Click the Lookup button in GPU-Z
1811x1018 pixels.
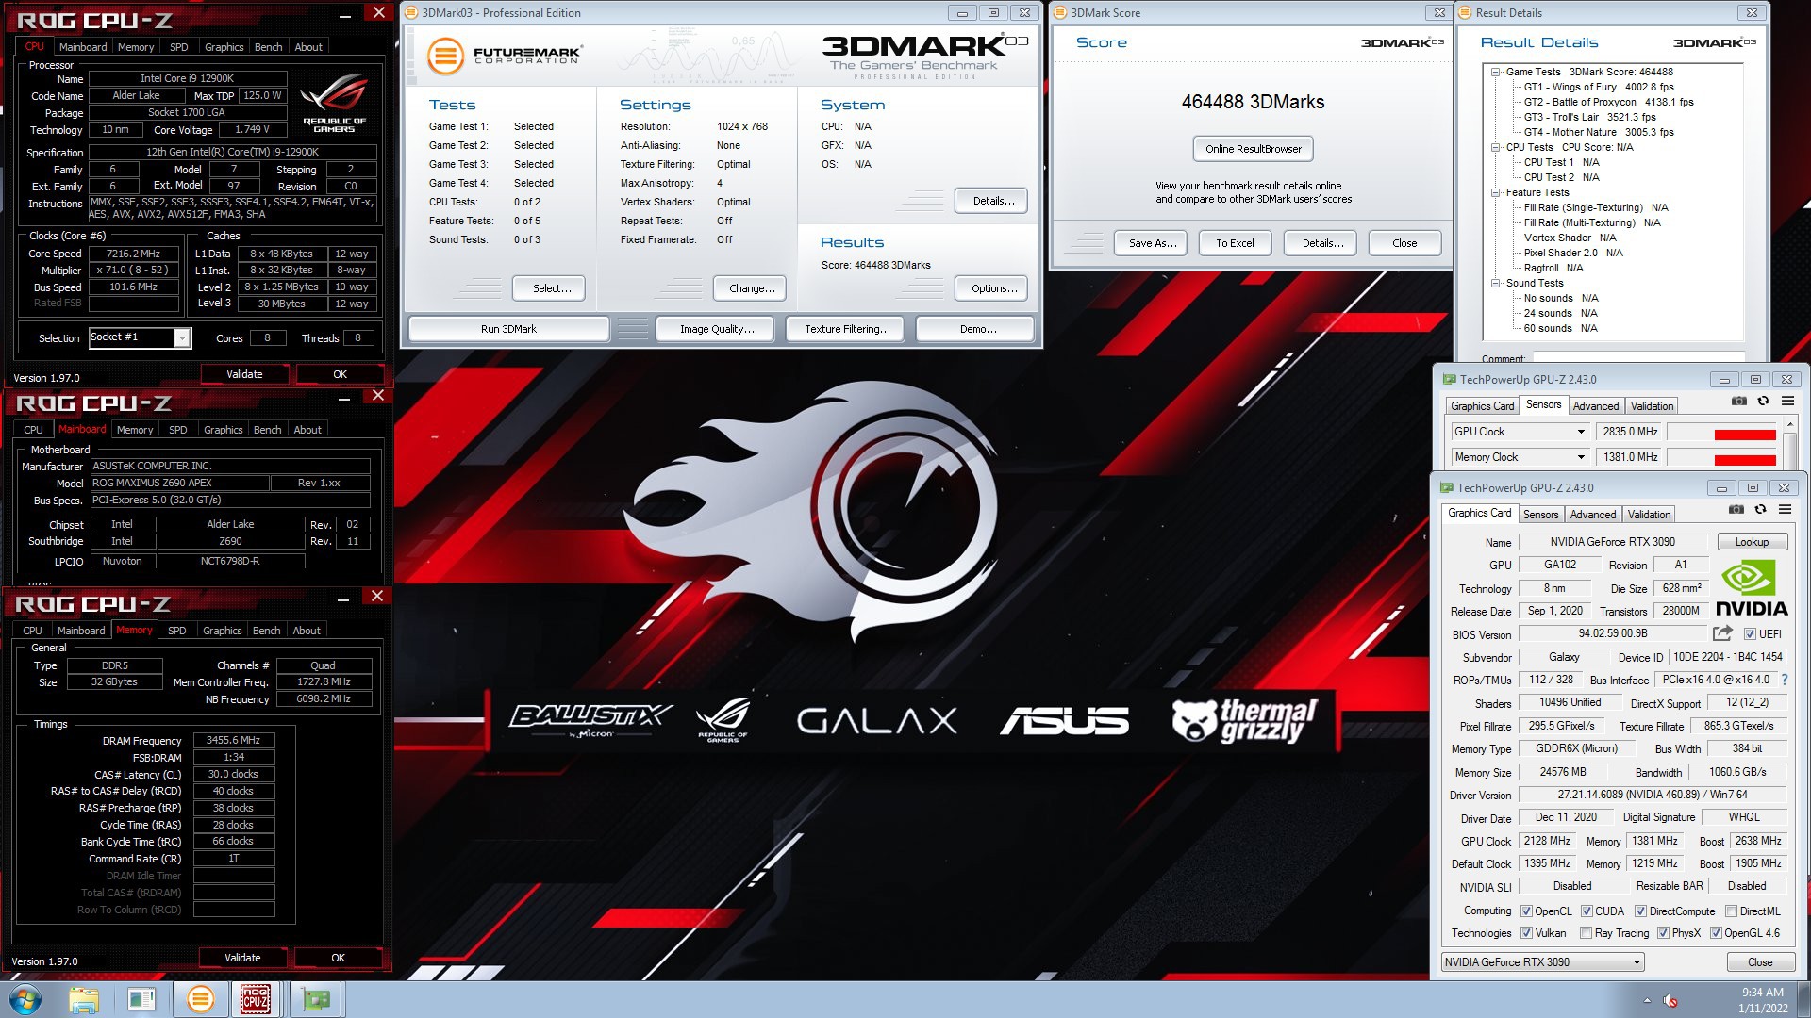(x=1752, y=542)
